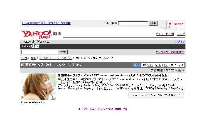Click the 動画 label beside the logo
This screenshot has height=134, width=205.
(57, 33)
